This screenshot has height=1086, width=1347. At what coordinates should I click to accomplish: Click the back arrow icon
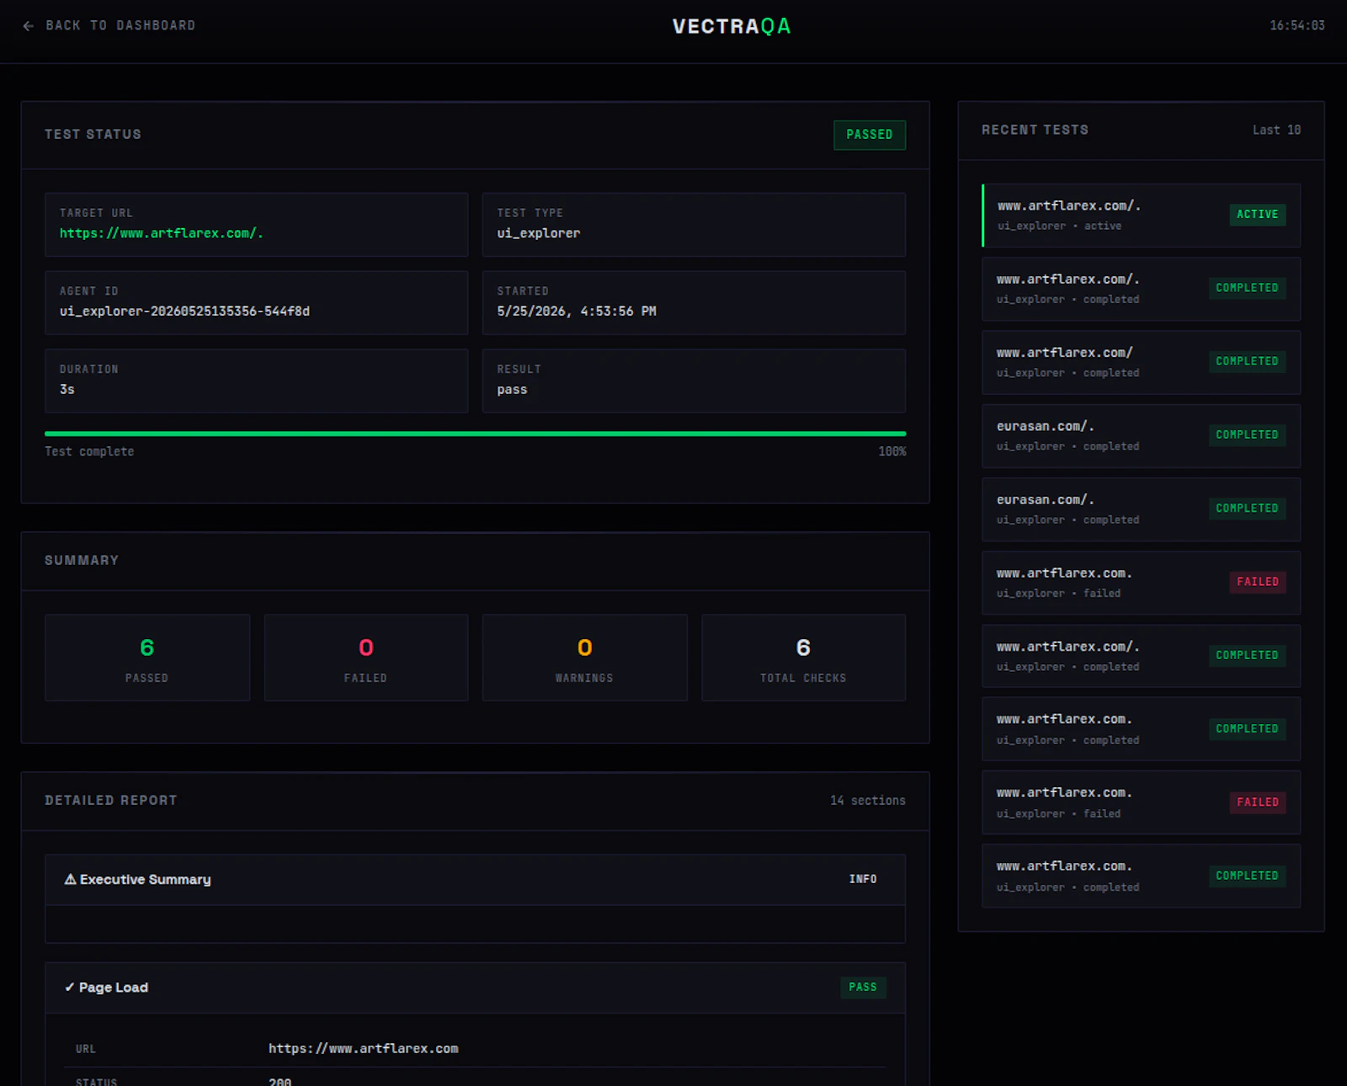click(x=29, y=26)
